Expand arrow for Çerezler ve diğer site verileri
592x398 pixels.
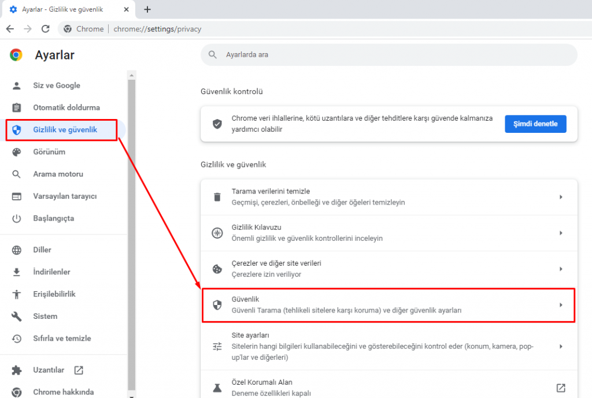click(561, 269)
